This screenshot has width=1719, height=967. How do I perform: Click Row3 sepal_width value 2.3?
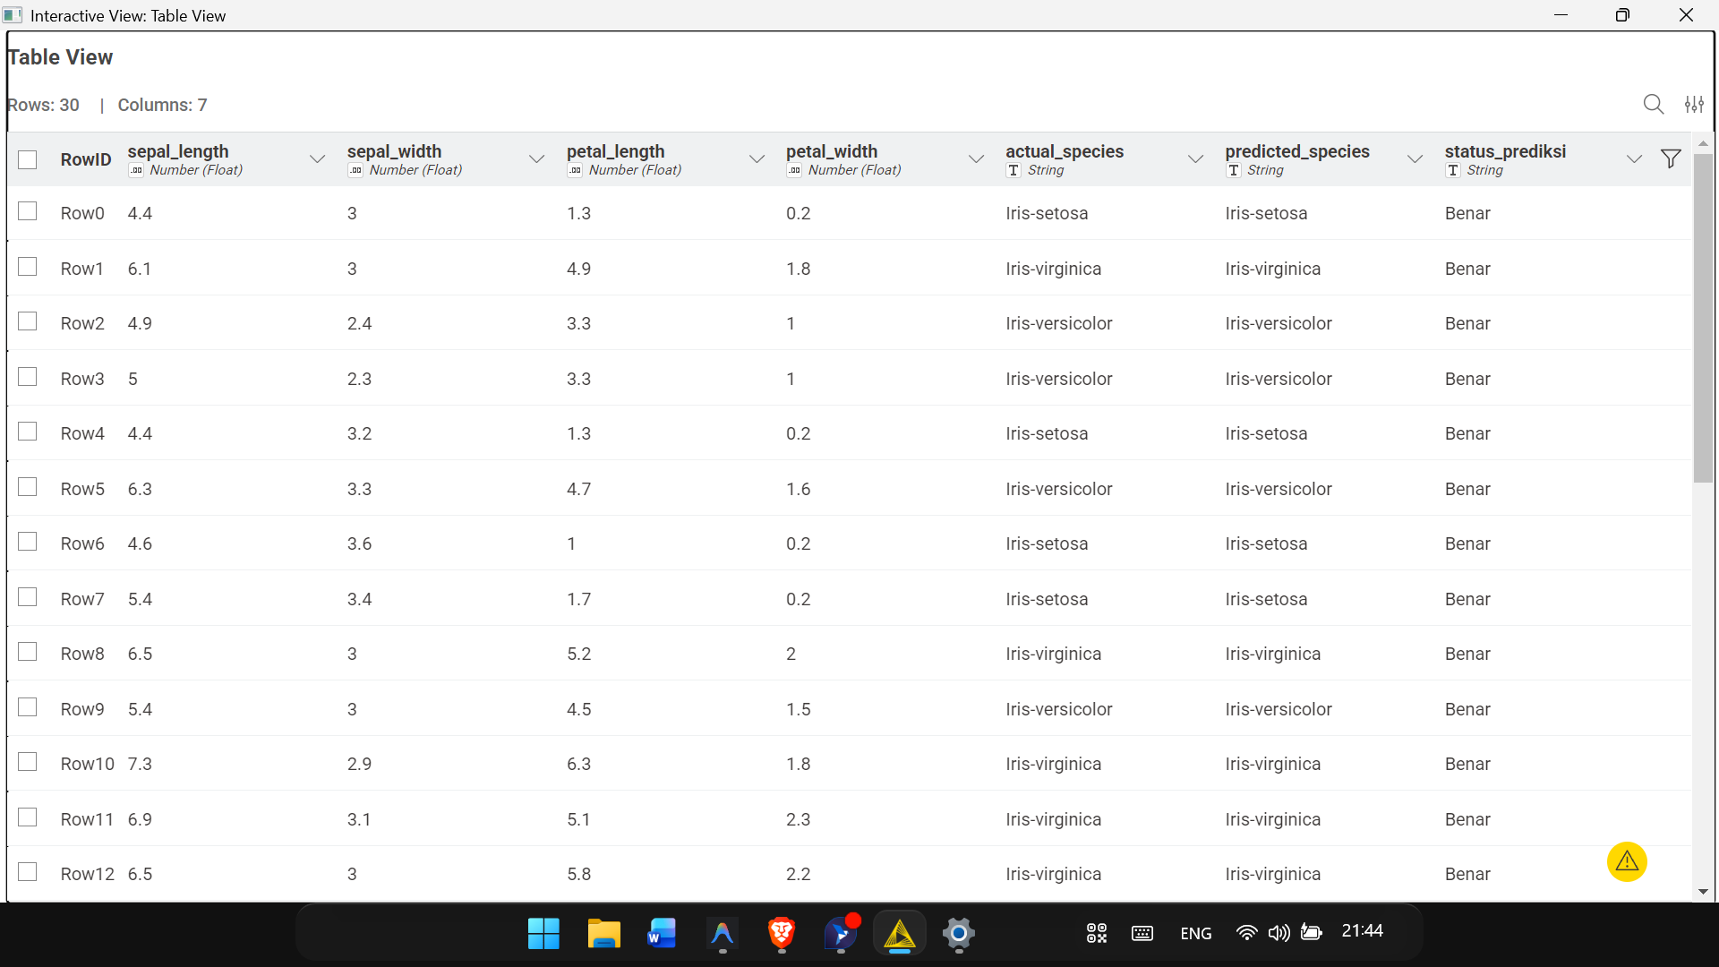pos(359,379)
